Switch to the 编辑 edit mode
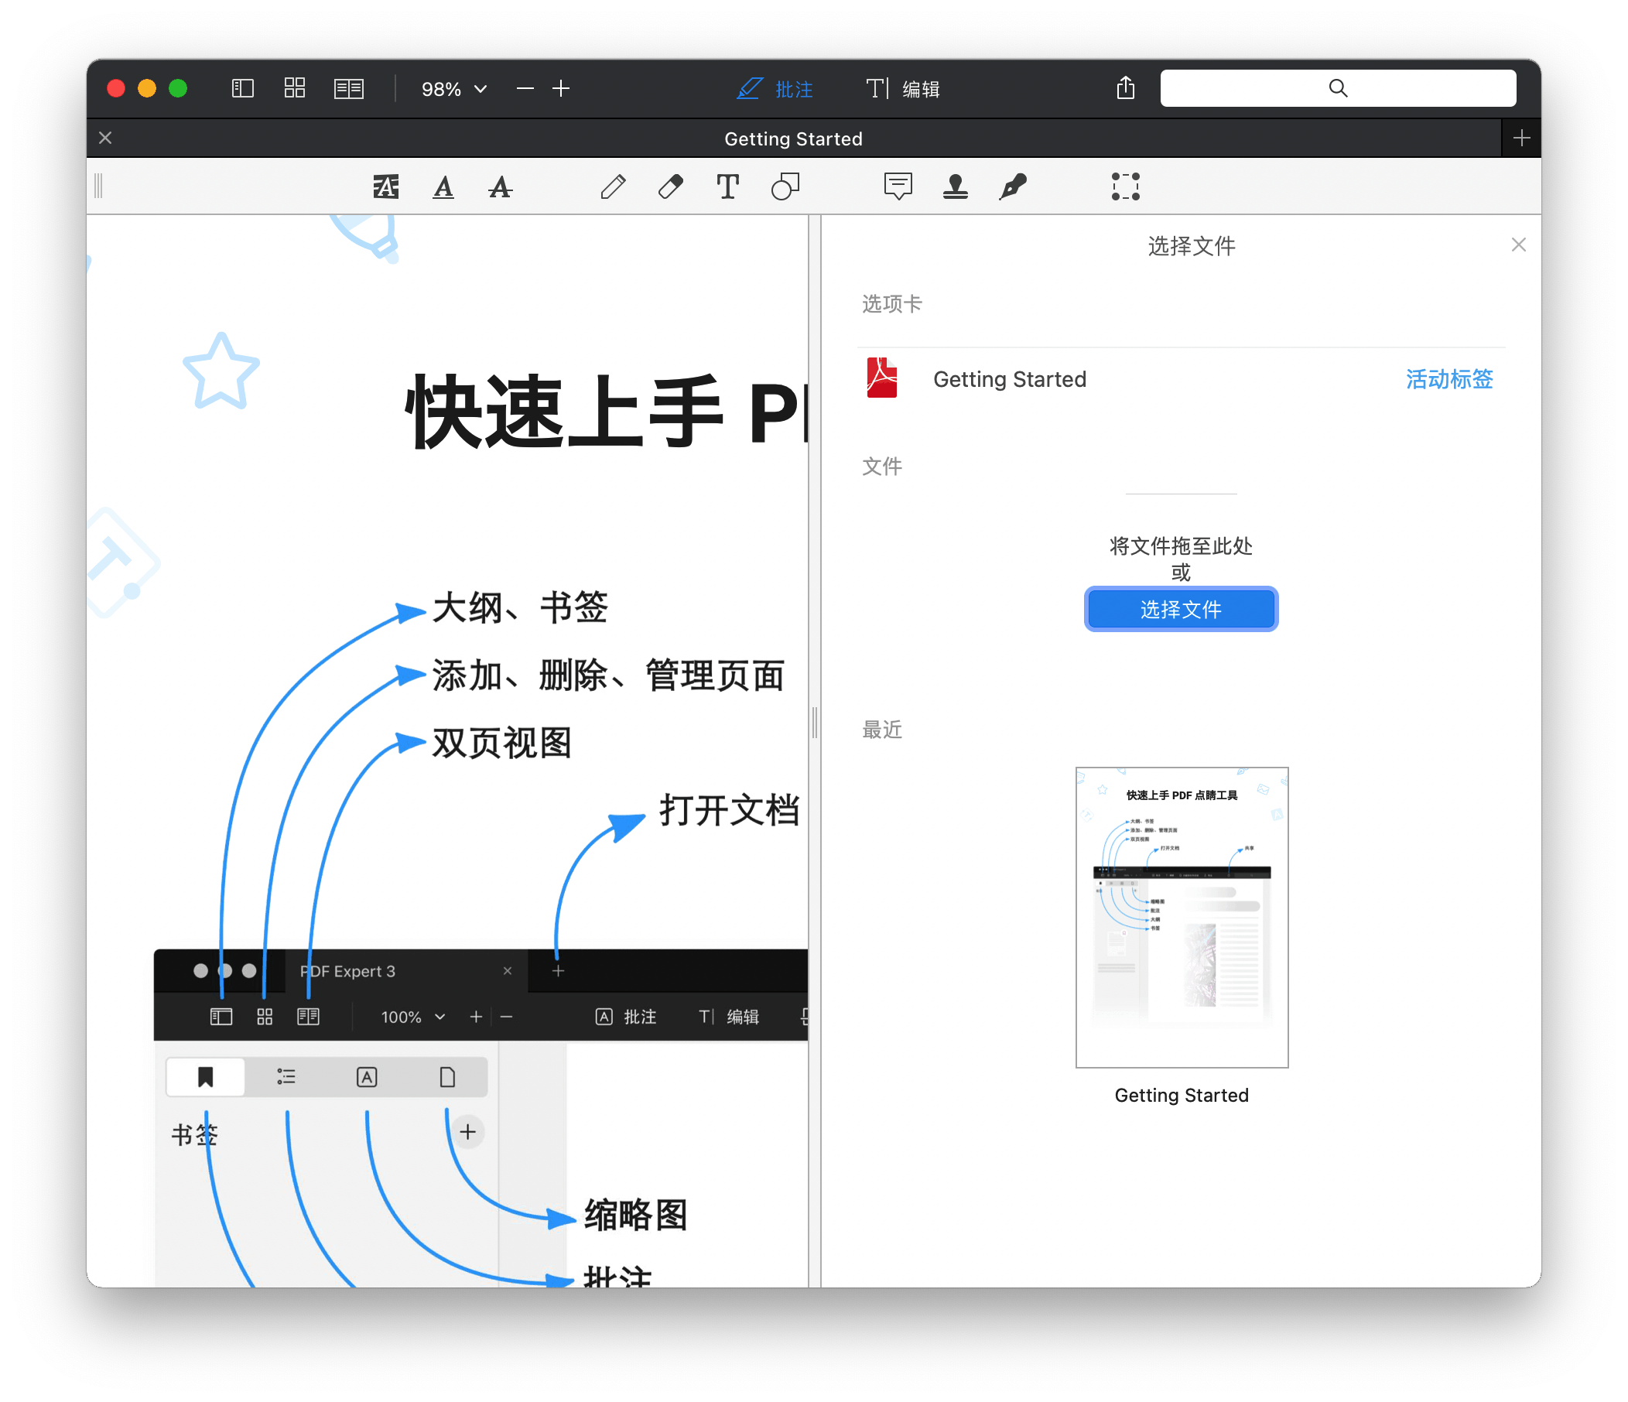The height and width of the screenshot is (1402, 1628). (x=903, y=89)
